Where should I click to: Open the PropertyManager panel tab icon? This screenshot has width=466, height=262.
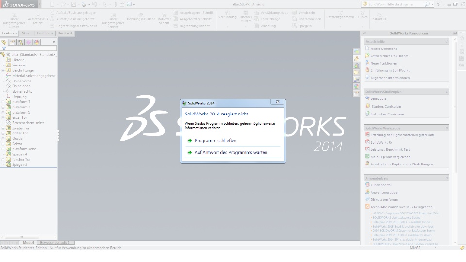[x=12, y=42]
